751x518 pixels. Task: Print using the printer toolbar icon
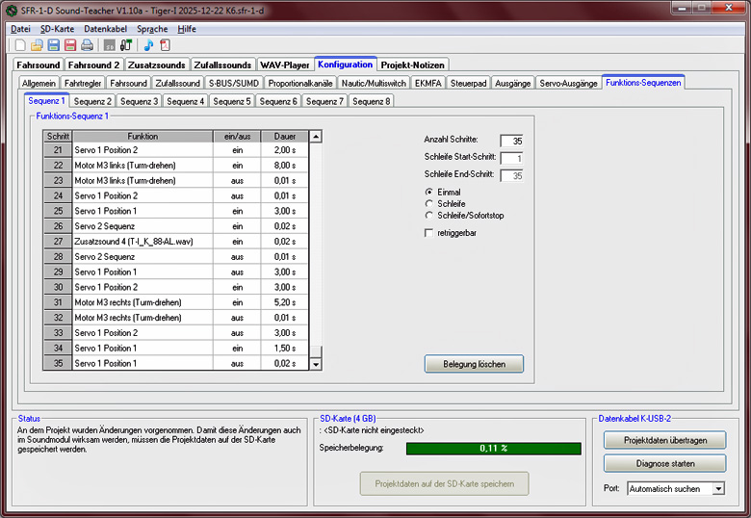[x=87, y=45]
